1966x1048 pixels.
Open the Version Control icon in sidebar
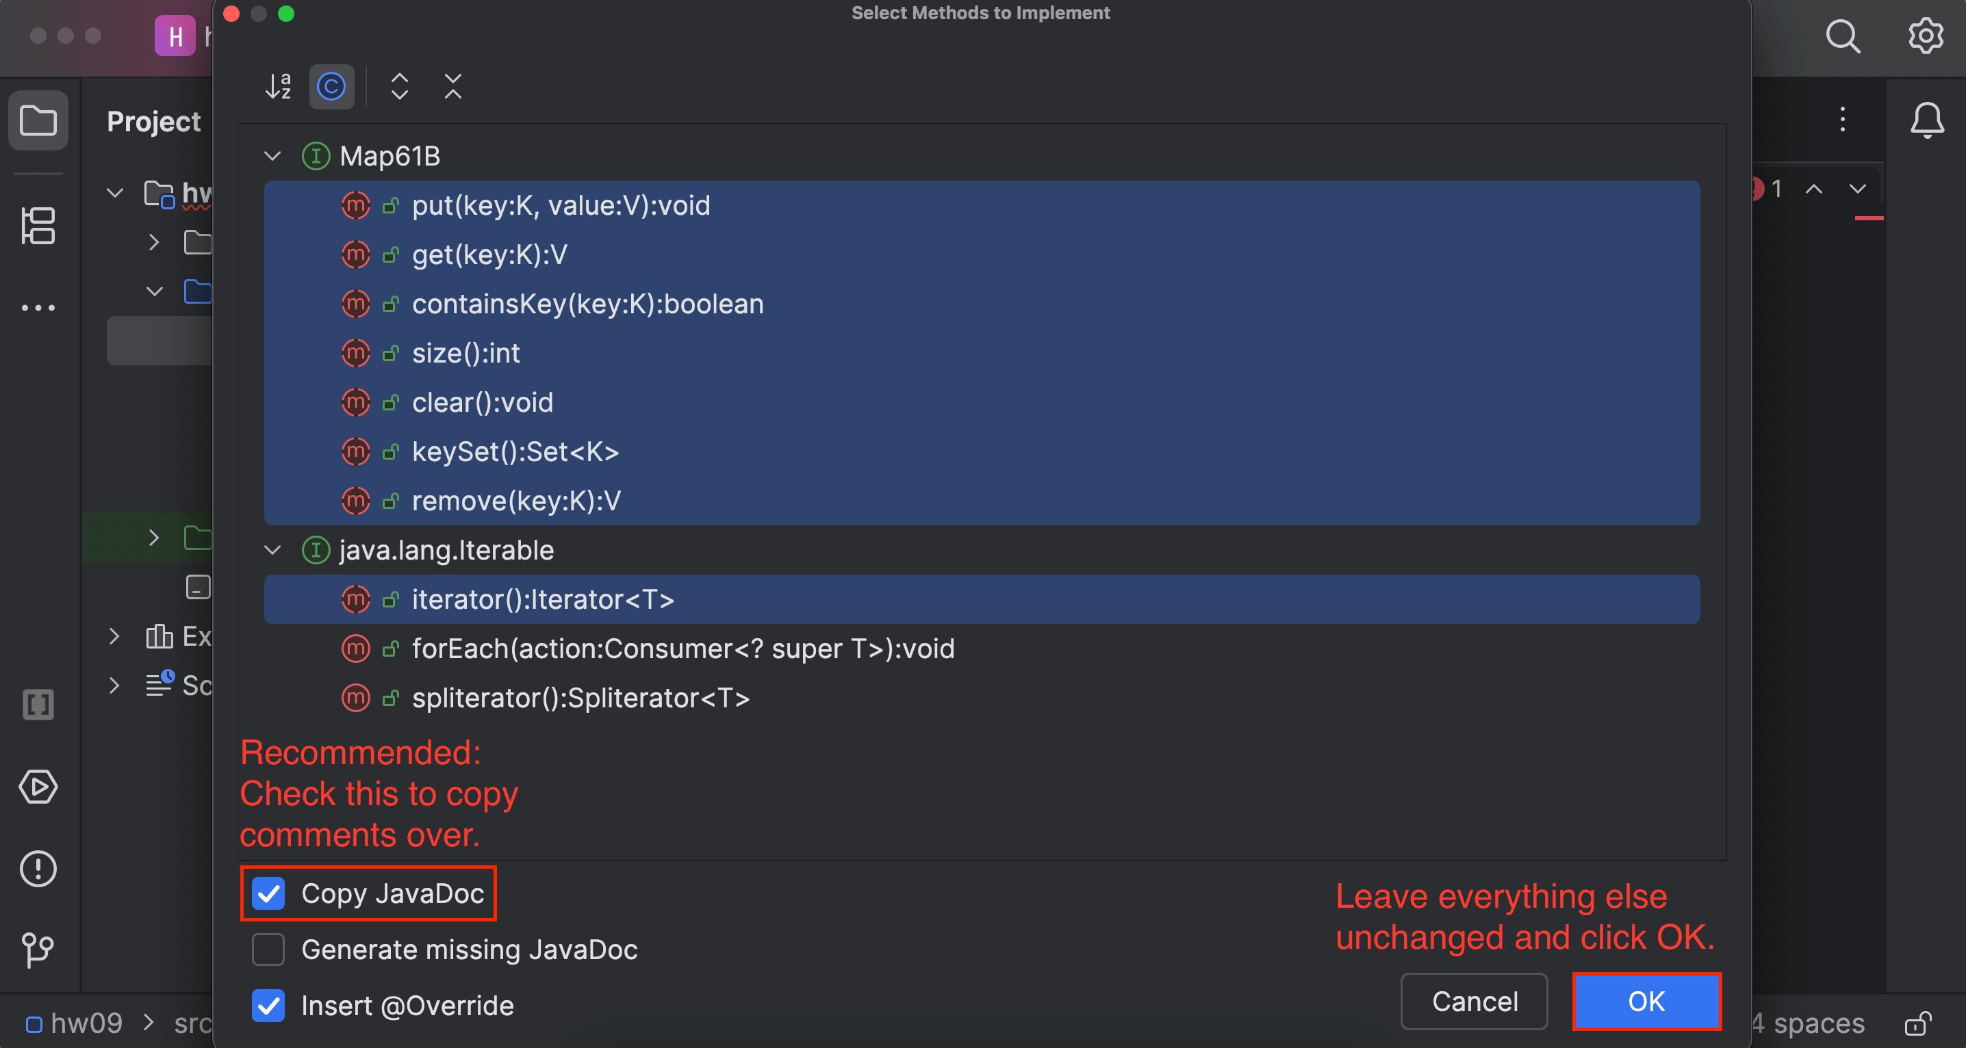click(x=38, y=949)
